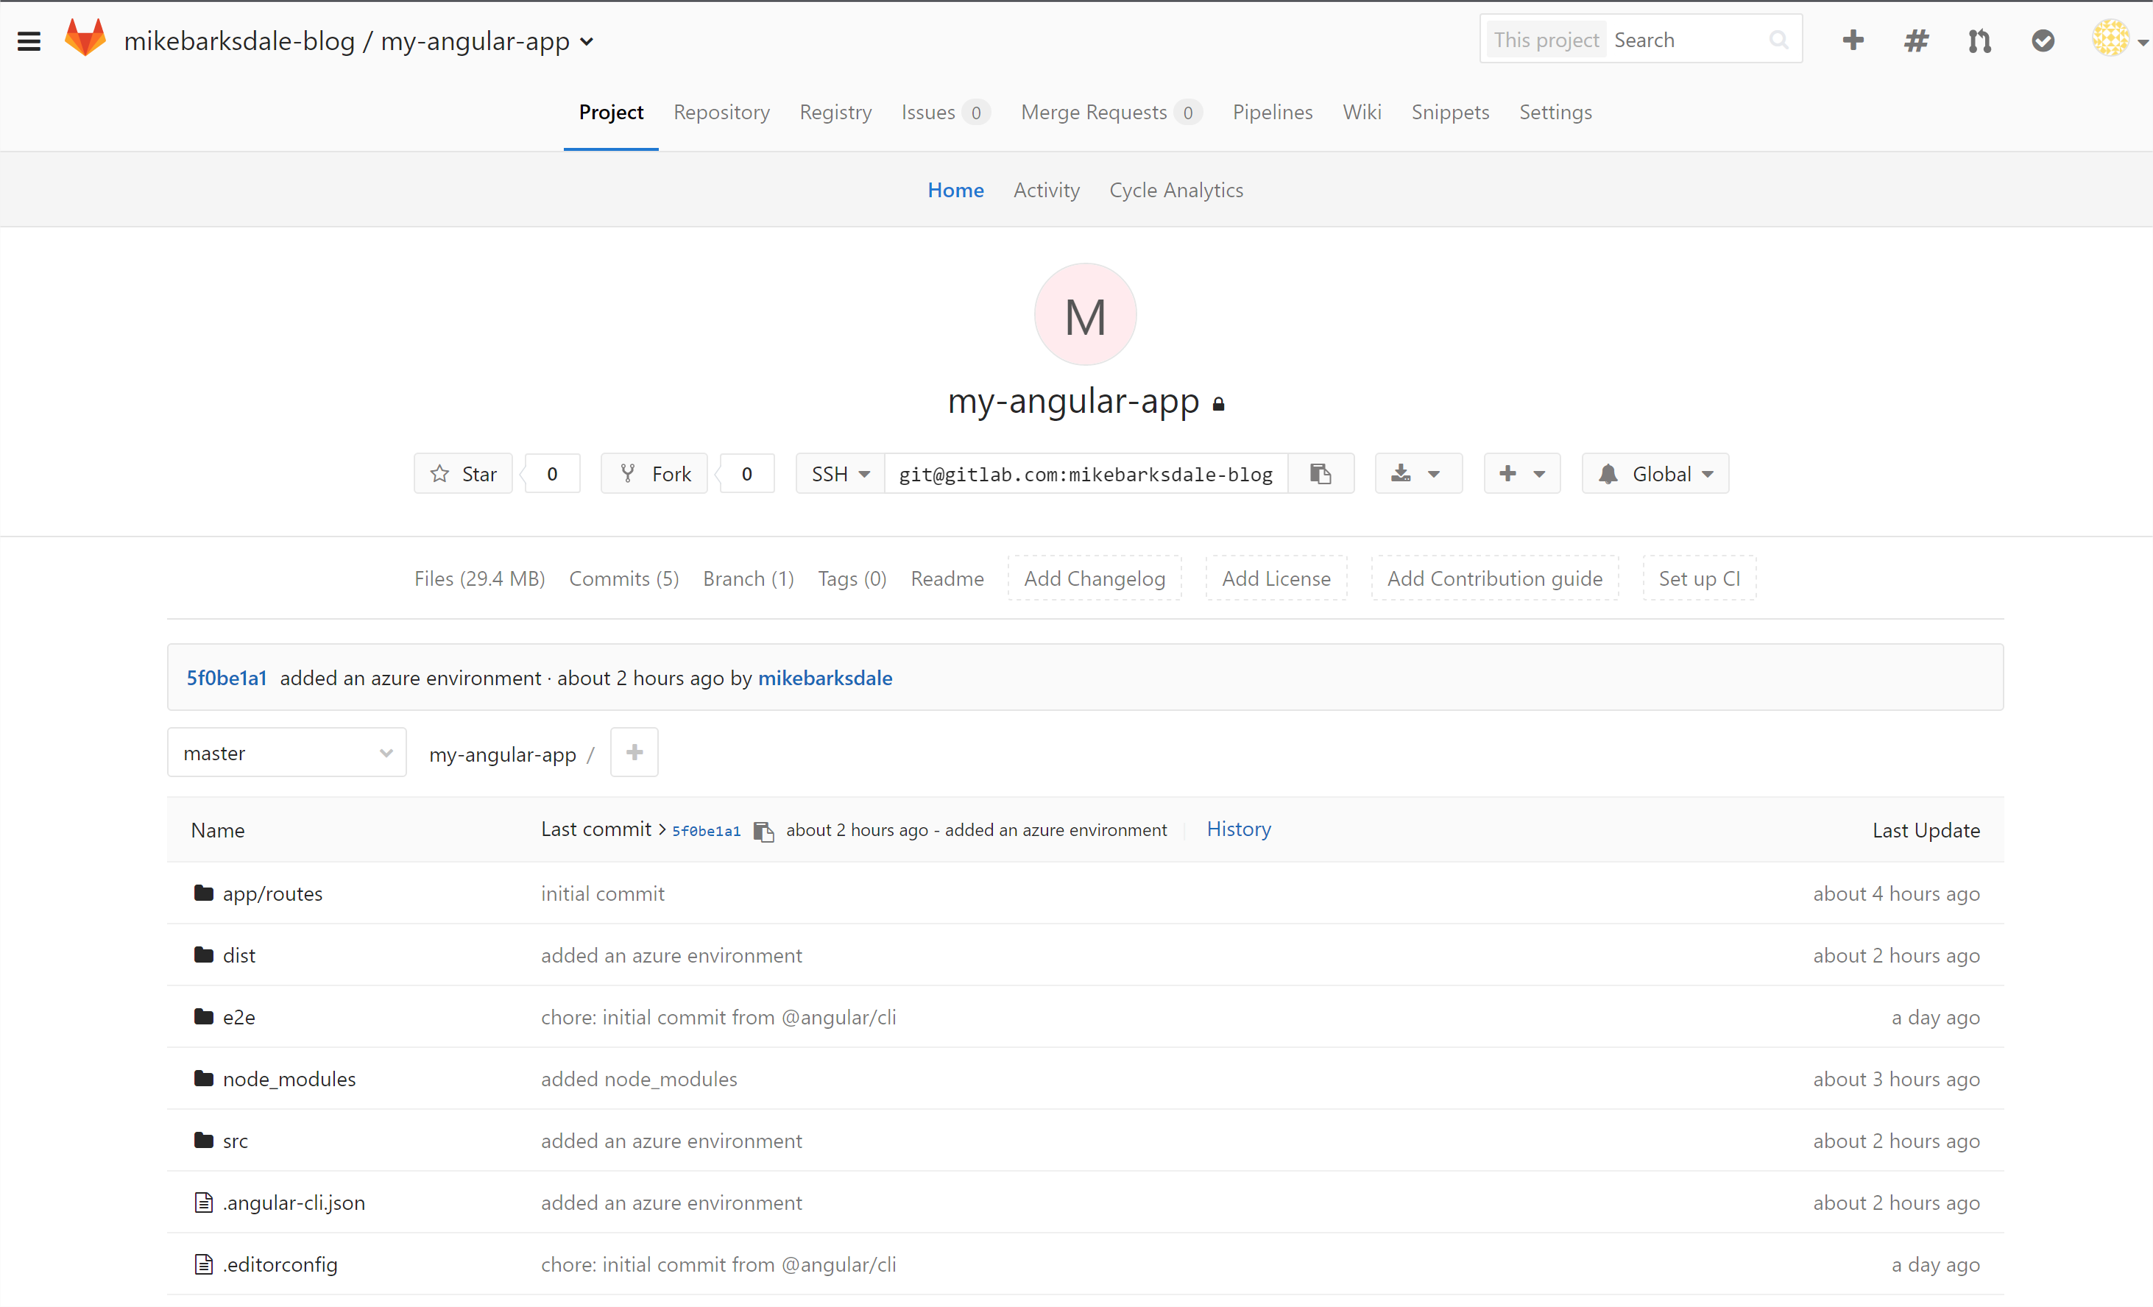Star the my-angular-app project
The height and width of the screenshot is (1307, 2153).
pos(463,472)
